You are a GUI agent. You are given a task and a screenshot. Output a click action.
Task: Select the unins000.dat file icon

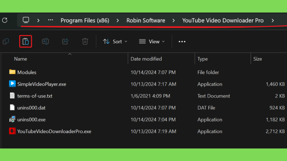pyautogui.click(x=12, y=107)
